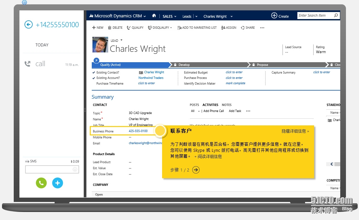Open the Leads navigation item
This screenshot has height=220, width=359.
tap(187, 16)
